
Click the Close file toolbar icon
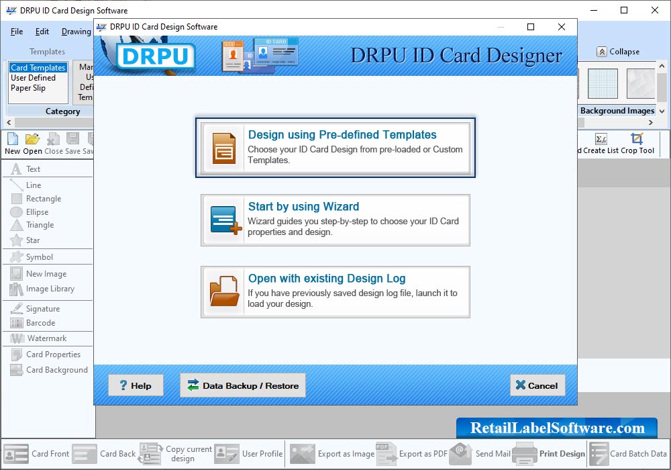click(53, 139)
